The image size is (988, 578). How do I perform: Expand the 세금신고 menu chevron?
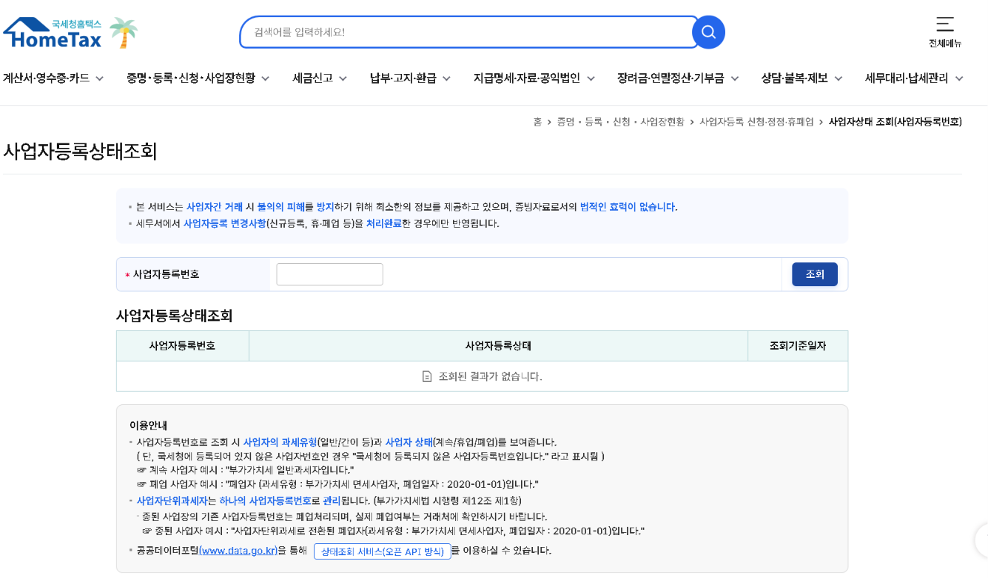[343, 78]
